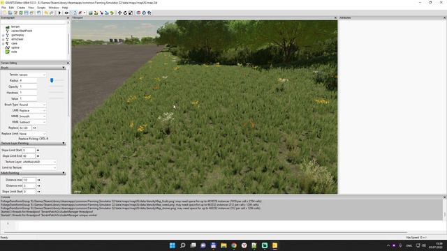
Task: Open the RMB Subtract dropdown
Action: (32, 122)
